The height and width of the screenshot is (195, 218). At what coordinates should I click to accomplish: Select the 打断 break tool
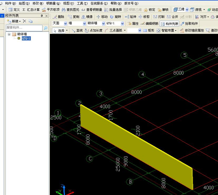tap(159, 17)
